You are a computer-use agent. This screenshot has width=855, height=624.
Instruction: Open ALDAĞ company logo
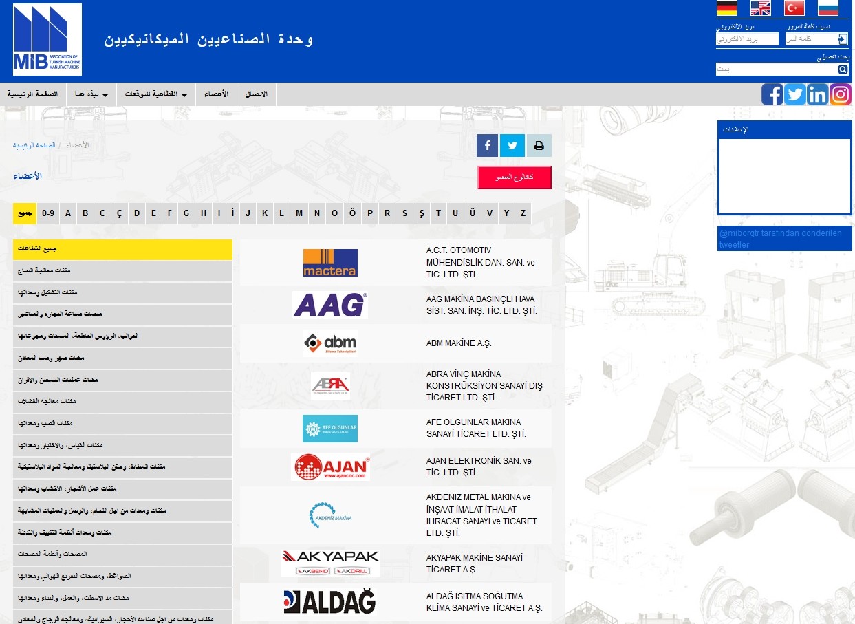click(330, 602)
